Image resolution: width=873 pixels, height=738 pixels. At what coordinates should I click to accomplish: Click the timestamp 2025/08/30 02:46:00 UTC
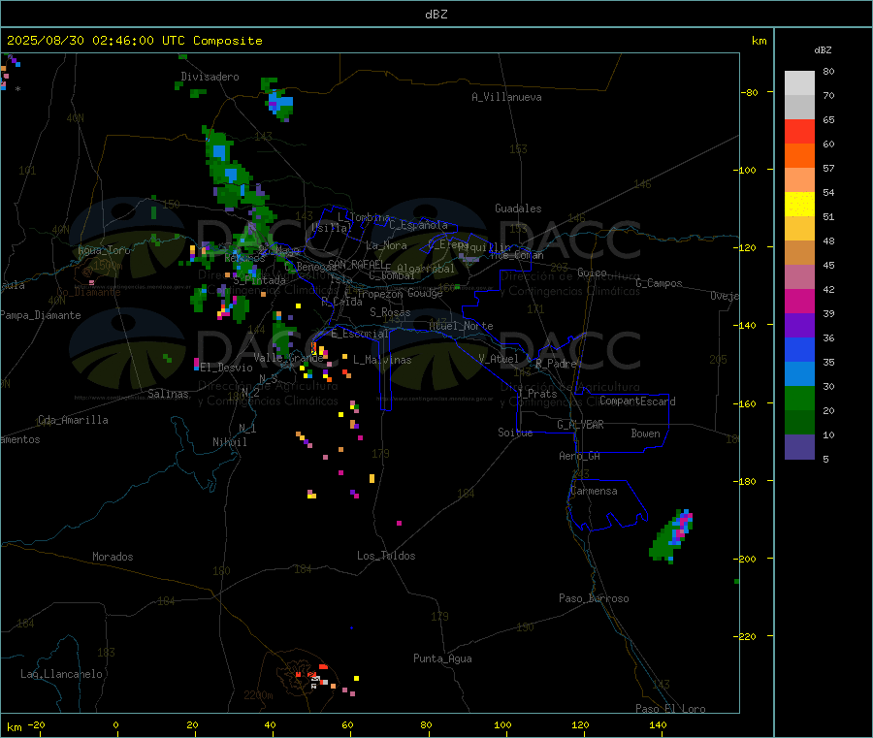[x=96, y=41]
